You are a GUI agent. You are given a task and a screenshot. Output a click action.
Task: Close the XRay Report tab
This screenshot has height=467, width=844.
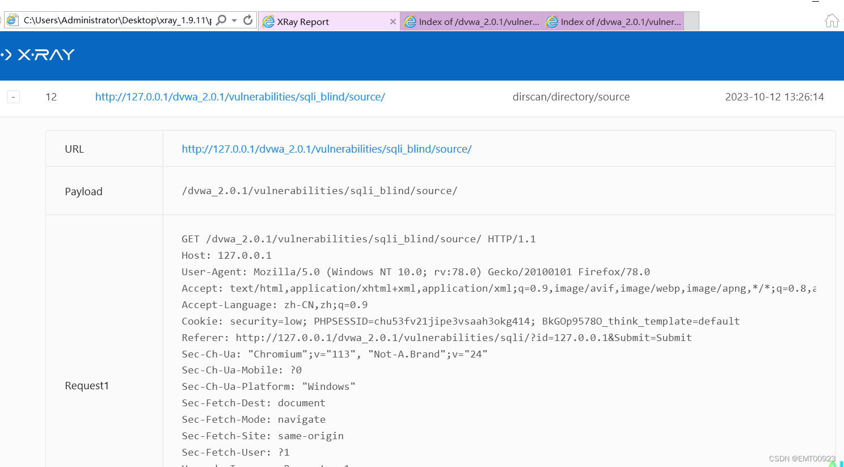393,22
